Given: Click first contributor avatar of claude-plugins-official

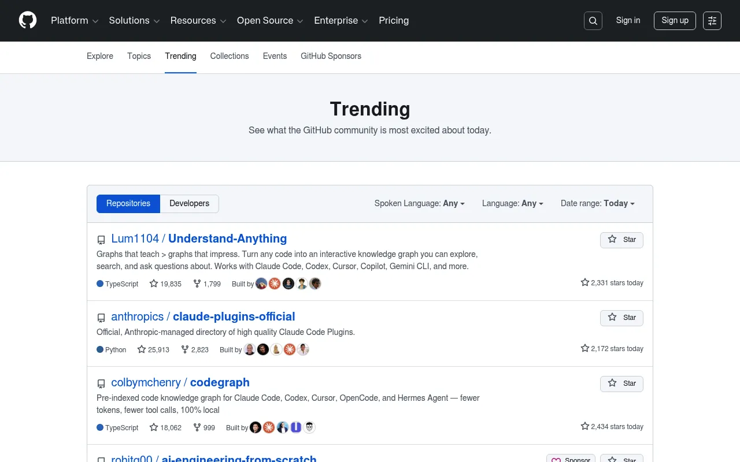Looking at the screenshot, I should tap(250, 349).
